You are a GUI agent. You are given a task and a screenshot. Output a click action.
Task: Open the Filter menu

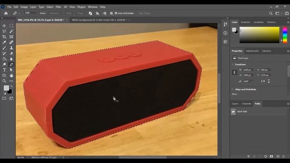point(58,7)
